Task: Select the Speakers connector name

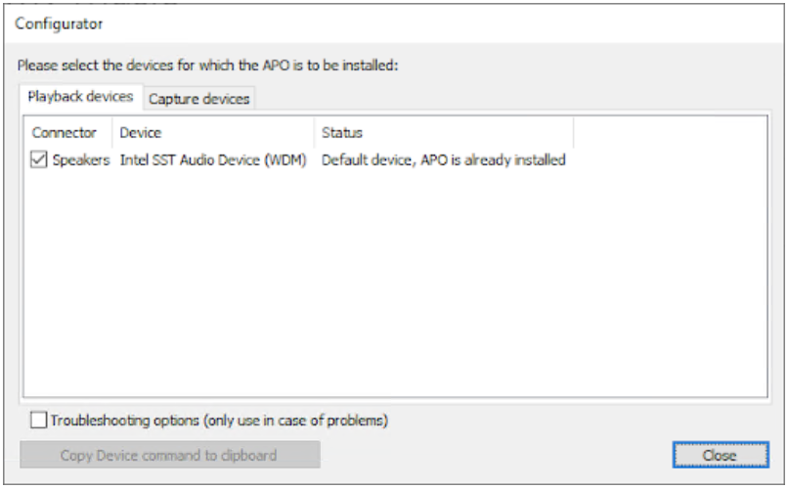Action: point(81,160)
